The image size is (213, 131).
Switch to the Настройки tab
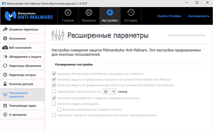coord(110,16)
